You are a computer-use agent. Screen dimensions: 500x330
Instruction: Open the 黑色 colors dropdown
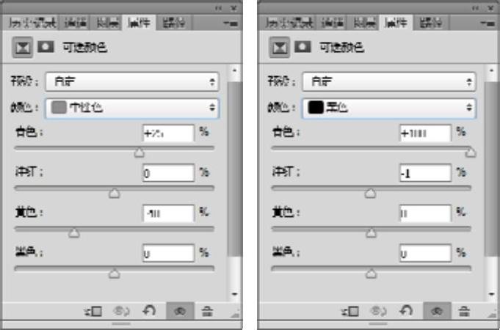coord(389,109)
